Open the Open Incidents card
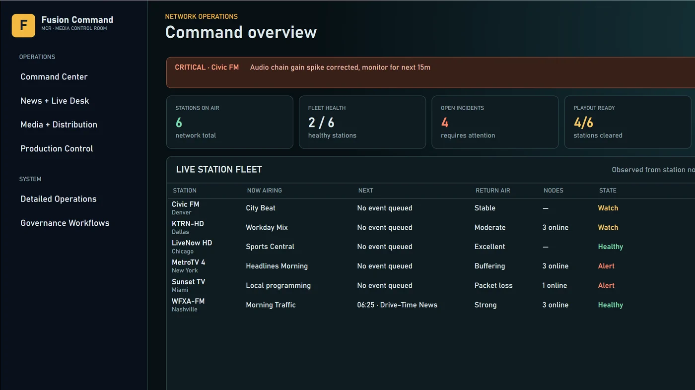695x390 pixels. (x=495, y=122)
